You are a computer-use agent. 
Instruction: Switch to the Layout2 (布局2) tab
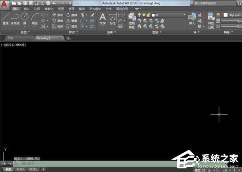pyautogui.click(x=33, y=169)
